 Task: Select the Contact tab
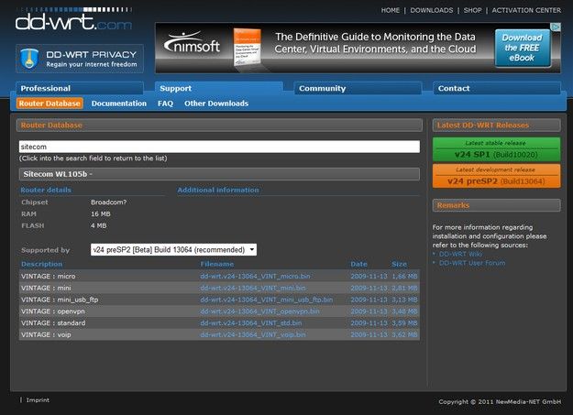497,89
